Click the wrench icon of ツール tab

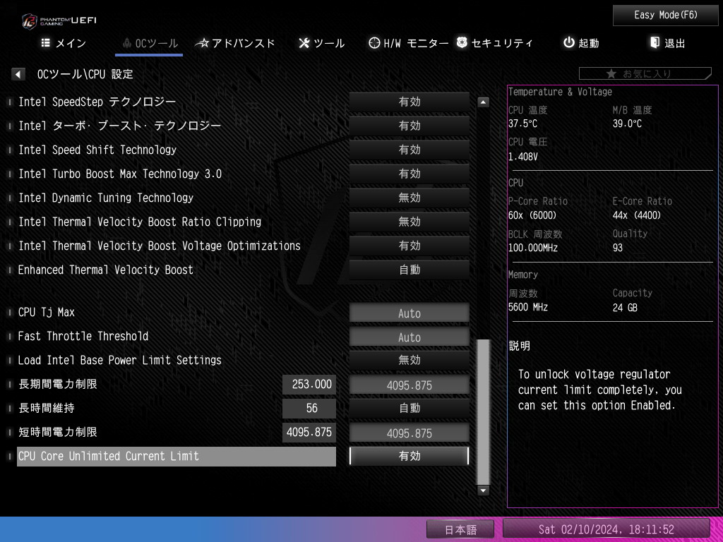[304, 43]
